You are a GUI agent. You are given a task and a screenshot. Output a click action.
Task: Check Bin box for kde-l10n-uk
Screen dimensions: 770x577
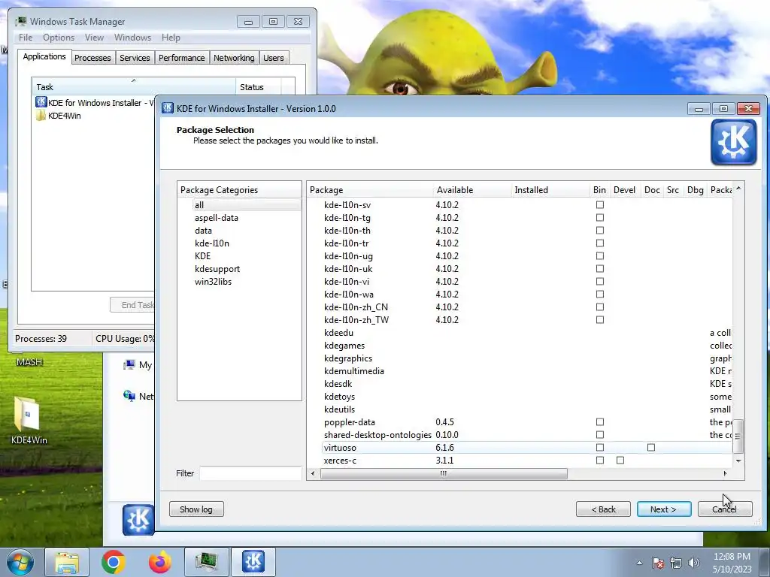[599, 268]
